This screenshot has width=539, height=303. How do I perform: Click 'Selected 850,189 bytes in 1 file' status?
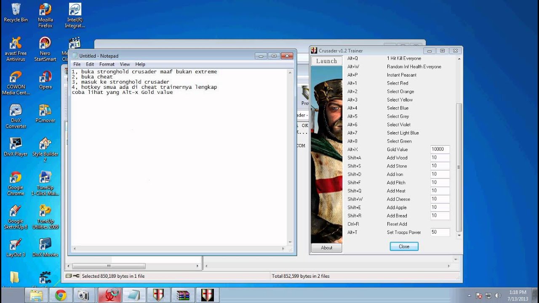click(113, 276)
